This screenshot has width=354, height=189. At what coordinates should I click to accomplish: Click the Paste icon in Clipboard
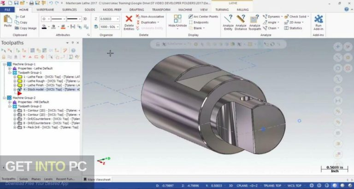pos(8,20)
